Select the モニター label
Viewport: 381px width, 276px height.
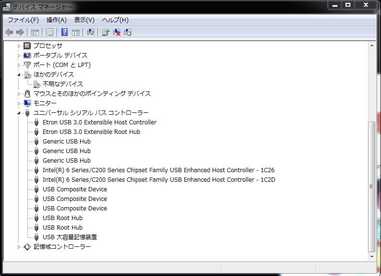point(45,103)
